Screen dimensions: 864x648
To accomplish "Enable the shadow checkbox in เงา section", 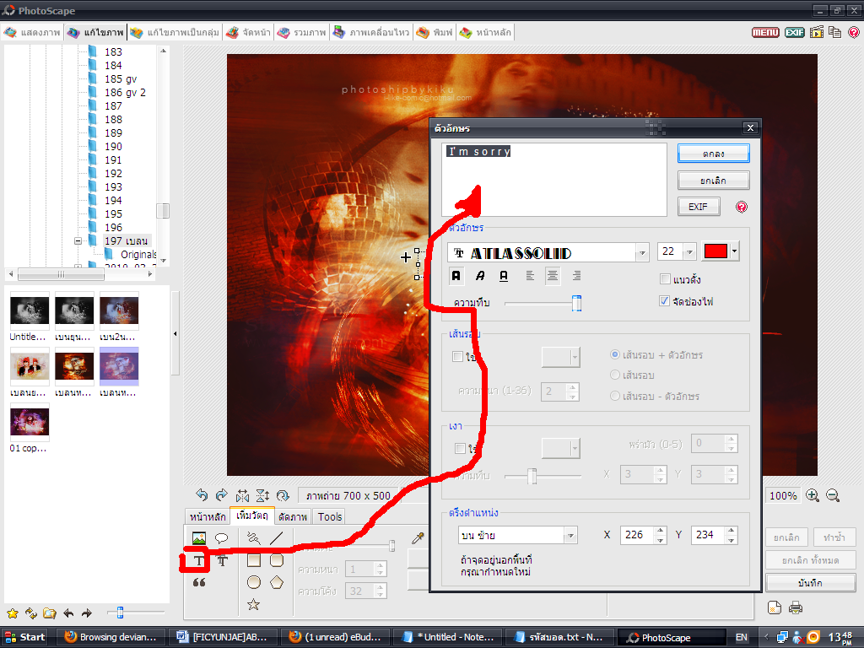I will click(x=460, y=448).
